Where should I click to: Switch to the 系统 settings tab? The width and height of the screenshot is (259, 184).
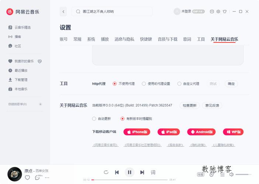coord(91,39)
